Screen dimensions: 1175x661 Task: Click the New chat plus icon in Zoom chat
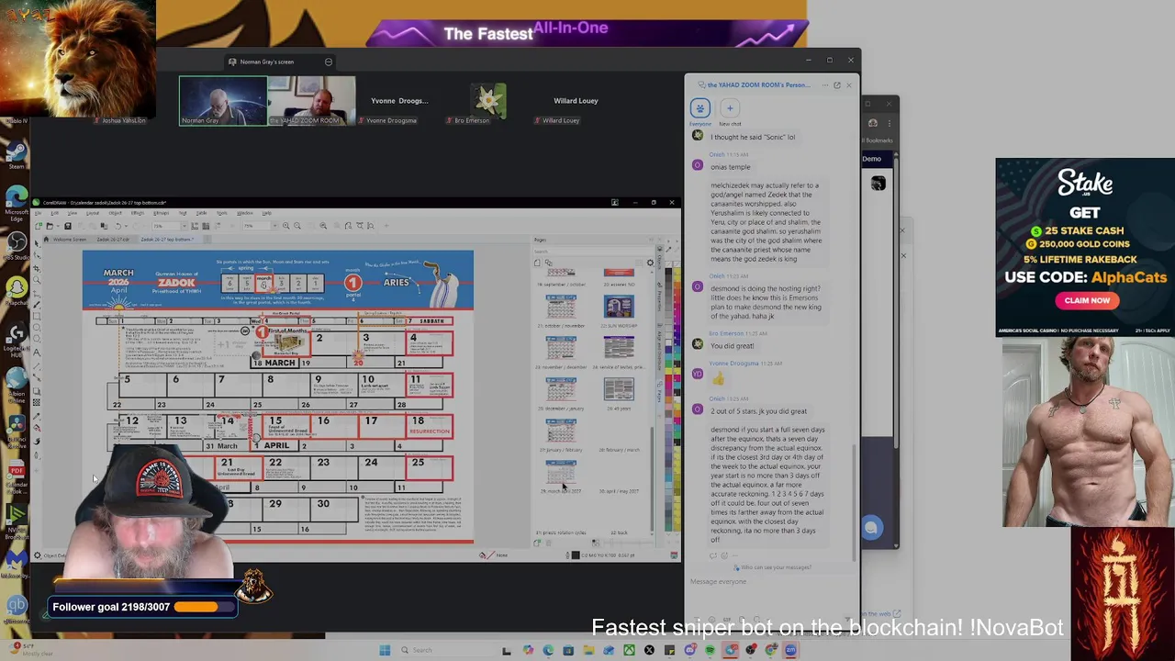730,108
